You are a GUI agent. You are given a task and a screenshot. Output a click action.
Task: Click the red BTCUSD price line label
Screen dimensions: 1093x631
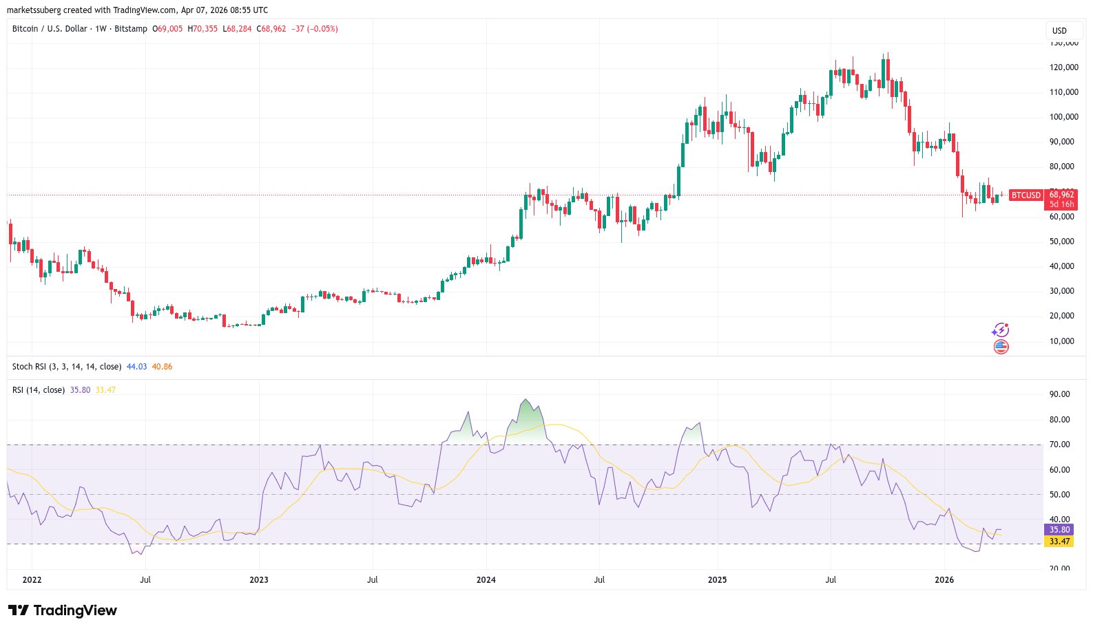(x=1026, y=195)
